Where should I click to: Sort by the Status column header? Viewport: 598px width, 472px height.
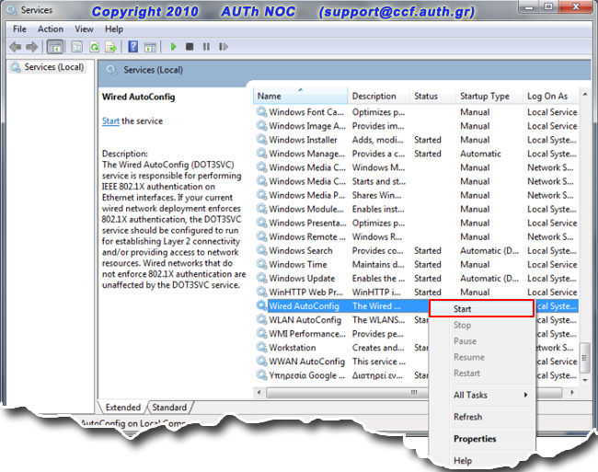pos(432,96)
